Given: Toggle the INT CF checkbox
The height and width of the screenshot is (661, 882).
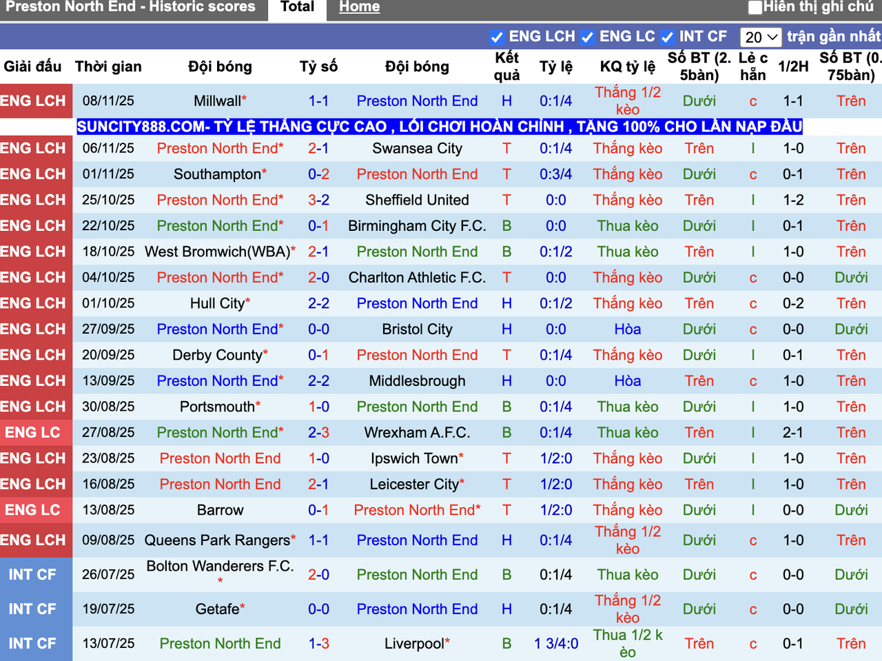Looking at the screenshot, I should (667, 37).
